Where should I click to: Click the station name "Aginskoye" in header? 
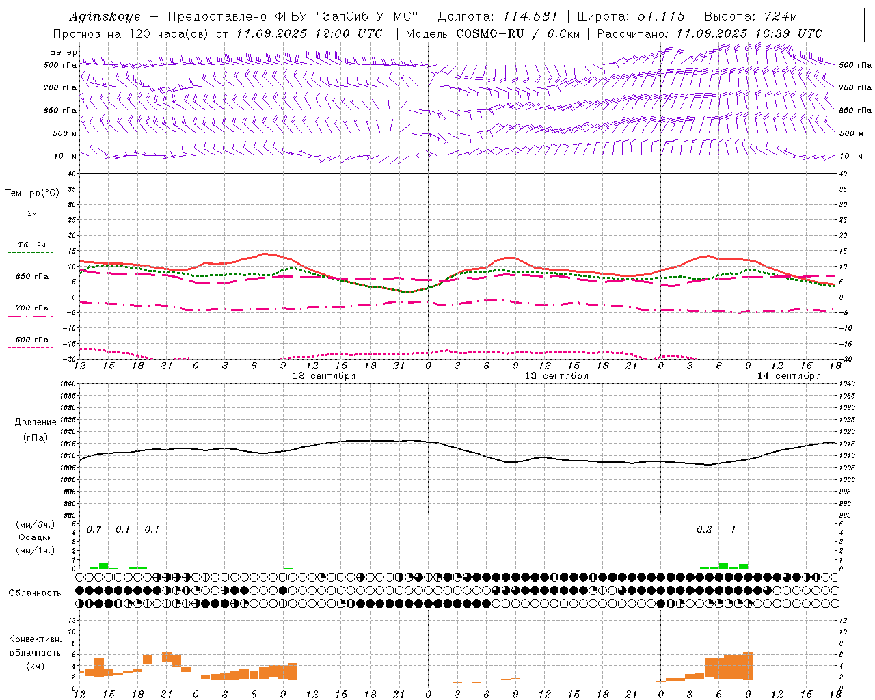click(x=105, y=16)
